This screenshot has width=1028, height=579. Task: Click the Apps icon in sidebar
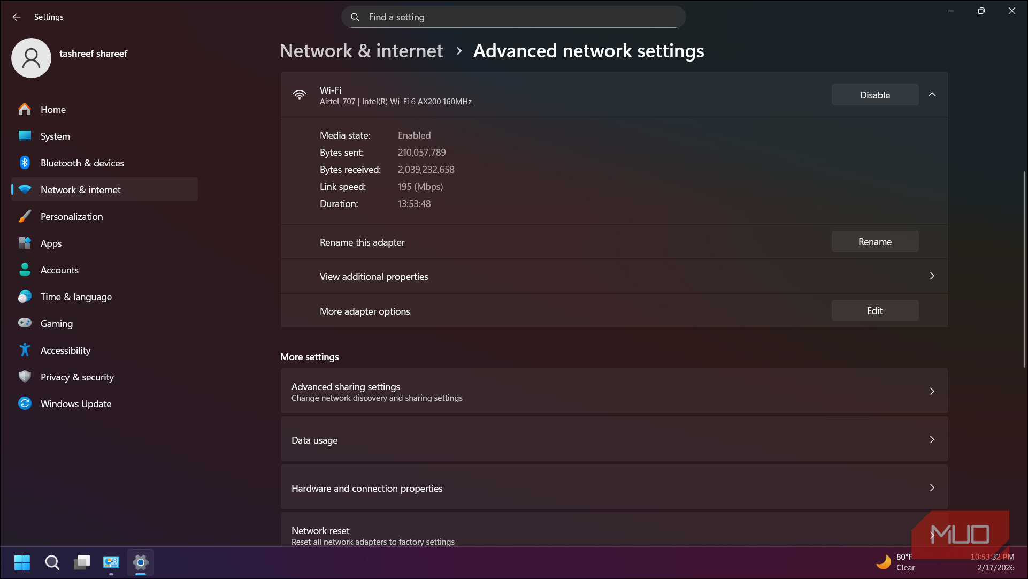[25, 243]
